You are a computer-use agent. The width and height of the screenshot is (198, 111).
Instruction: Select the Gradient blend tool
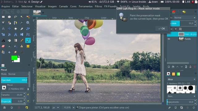(15, 40)
